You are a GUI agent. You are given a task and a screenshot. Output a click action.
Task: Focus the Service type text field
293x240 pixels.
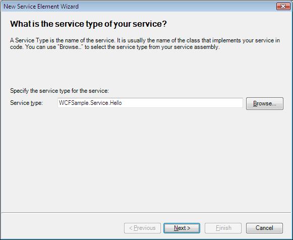tap(150, 103)
